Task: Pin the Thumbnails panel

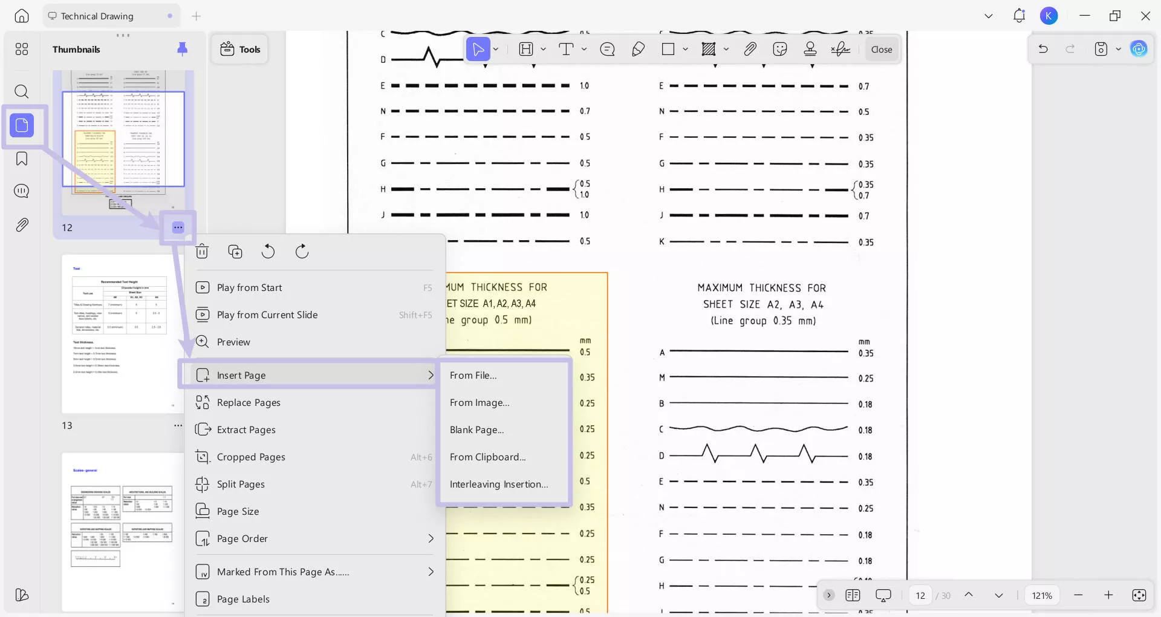Action: (182, 49)
